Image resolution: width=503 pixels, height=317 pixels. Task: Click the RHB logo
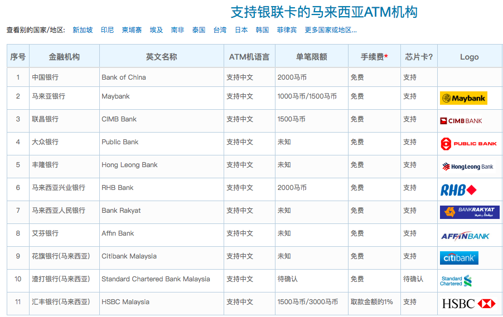tap(458, 190)
